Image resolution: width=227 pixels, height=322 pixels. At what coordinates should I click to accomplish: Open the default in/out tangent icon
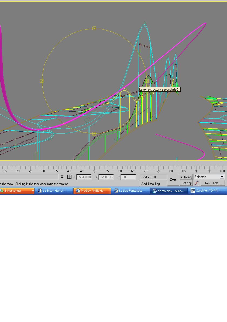click(x=197, y=183)
